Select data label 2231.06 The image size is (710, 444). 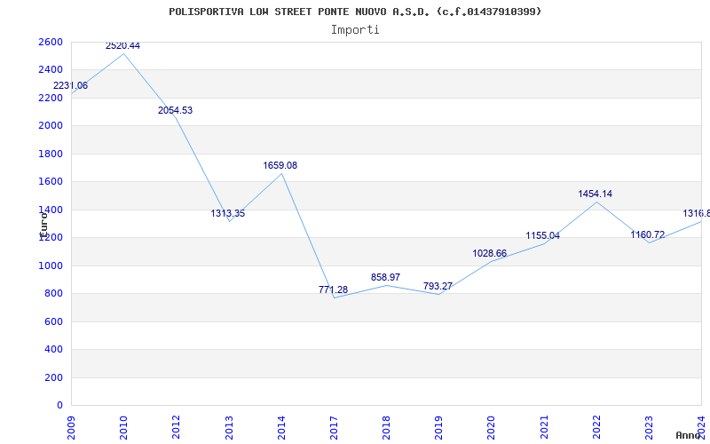pyautogui.click(x=71, y=85)
